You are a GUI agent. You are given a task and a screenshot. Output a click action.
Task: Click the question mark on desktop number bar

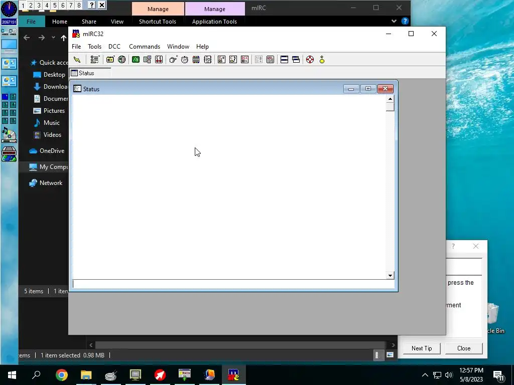tap(92, 5)
